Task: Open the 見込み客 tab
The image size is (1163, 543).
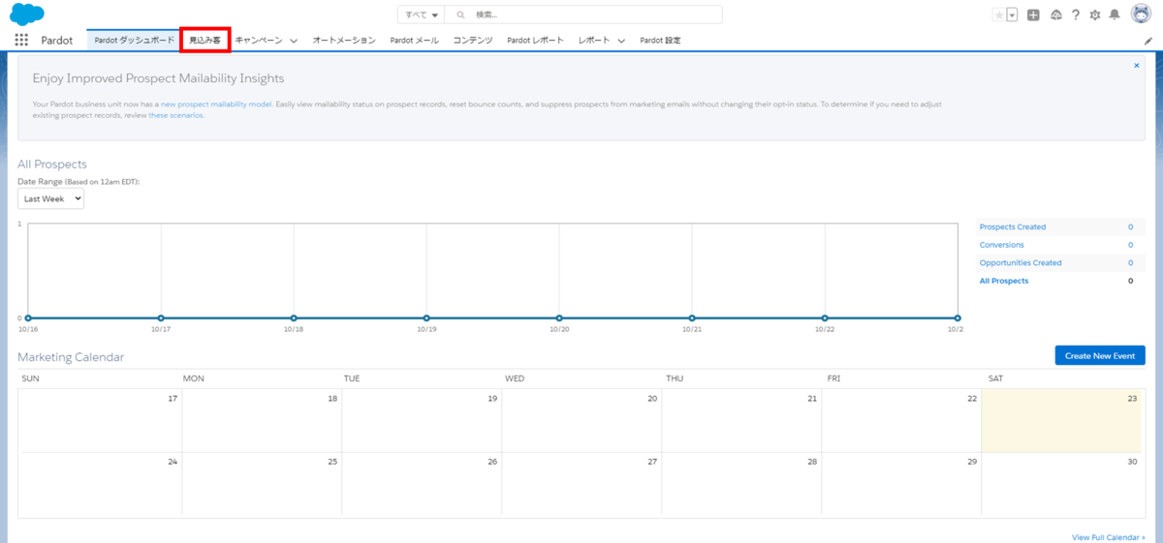Action: 204,41
